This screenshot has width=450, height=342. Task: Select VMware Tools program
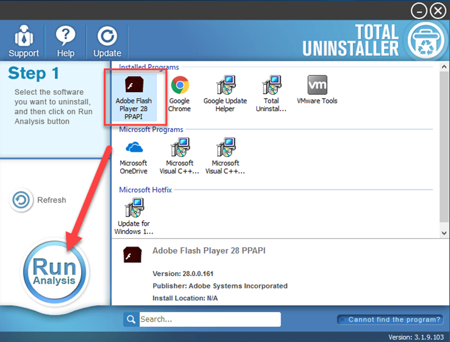point(317,90)
